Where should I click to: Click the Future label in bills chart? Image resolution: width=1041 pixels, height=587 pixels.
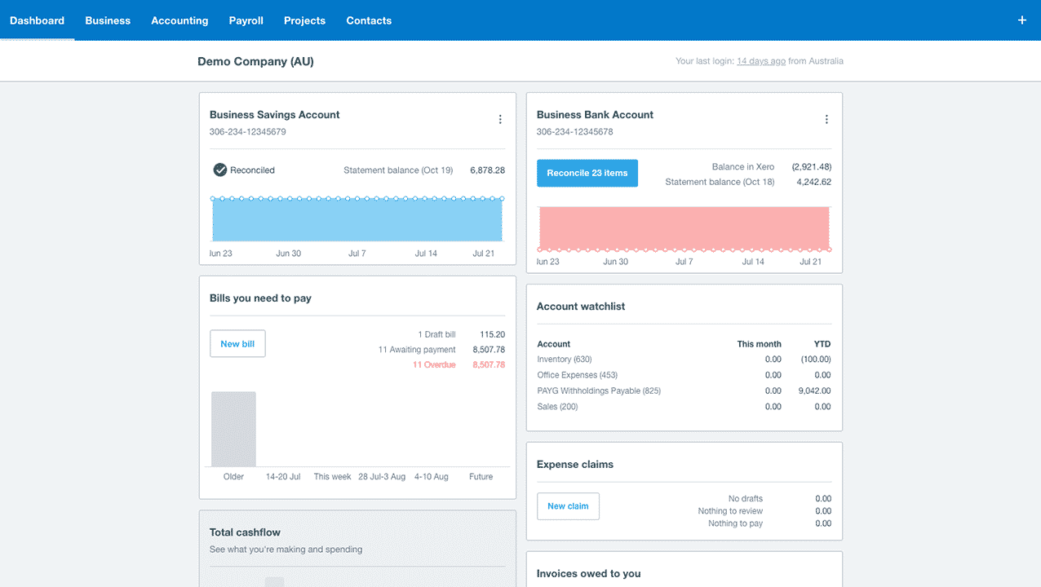[x=481, y=477]
